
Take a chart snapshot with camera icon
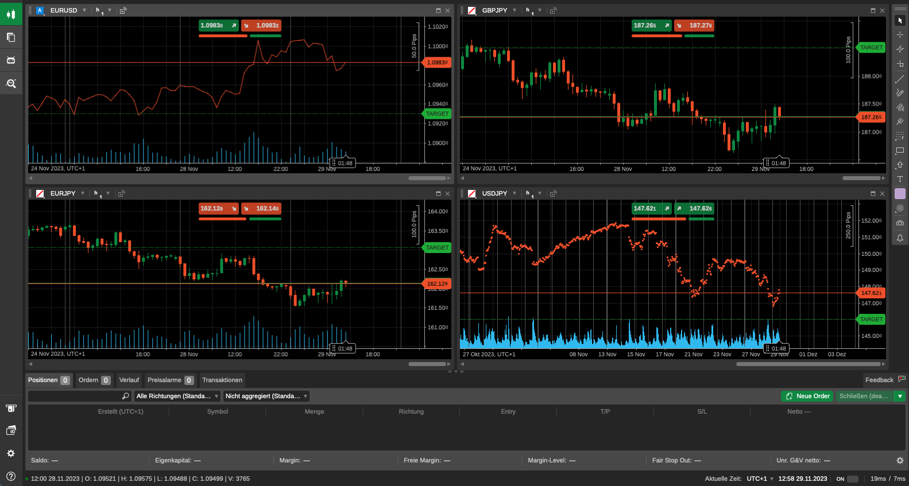[900, 223]
